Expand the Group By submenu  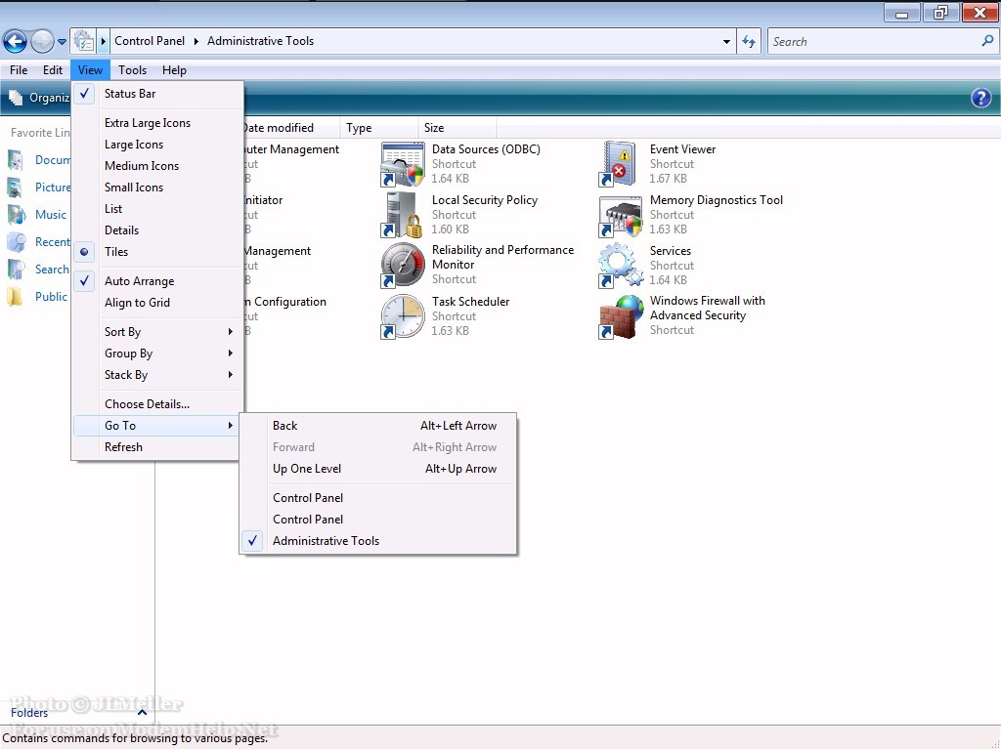click(158, 354)
